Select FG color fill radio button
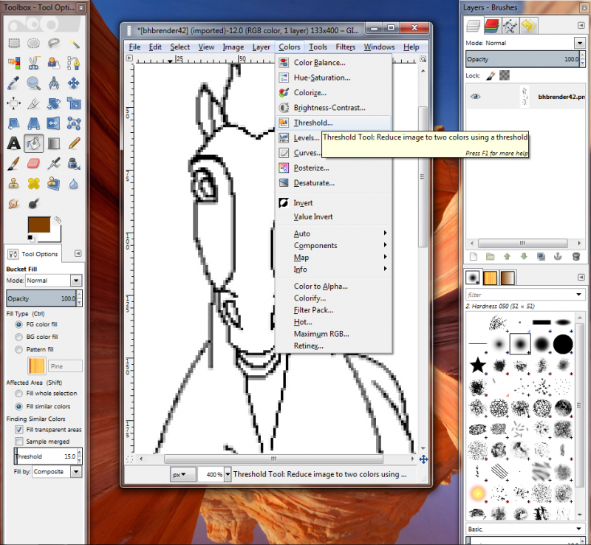The width and height of the screenshot is (591, 545). point(18,324)
